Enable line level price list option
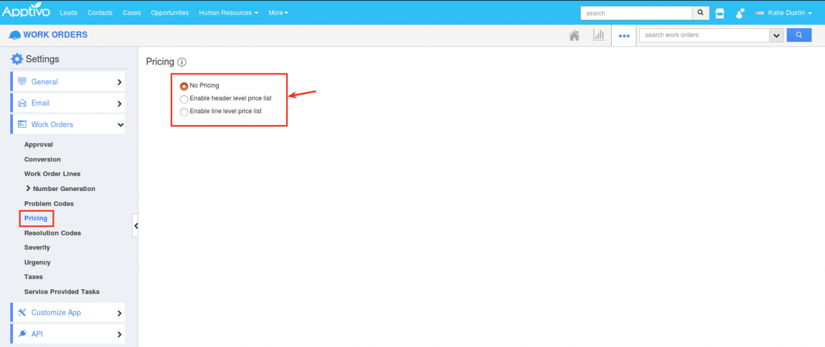 point(184,111)
